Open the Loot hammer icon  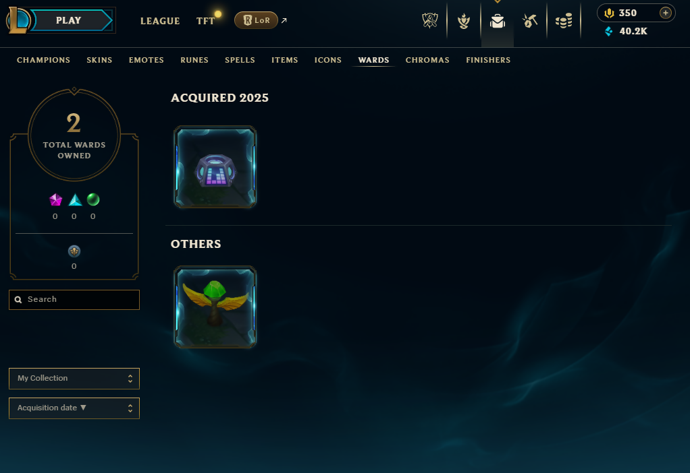[x=530, y=21]
